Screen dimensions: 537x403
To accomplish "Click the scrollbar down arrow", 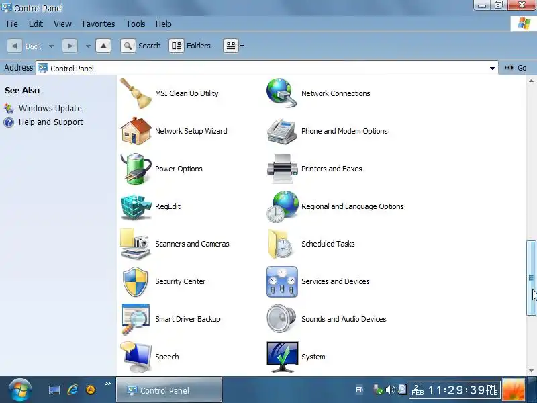I will [x=531, y=371].
